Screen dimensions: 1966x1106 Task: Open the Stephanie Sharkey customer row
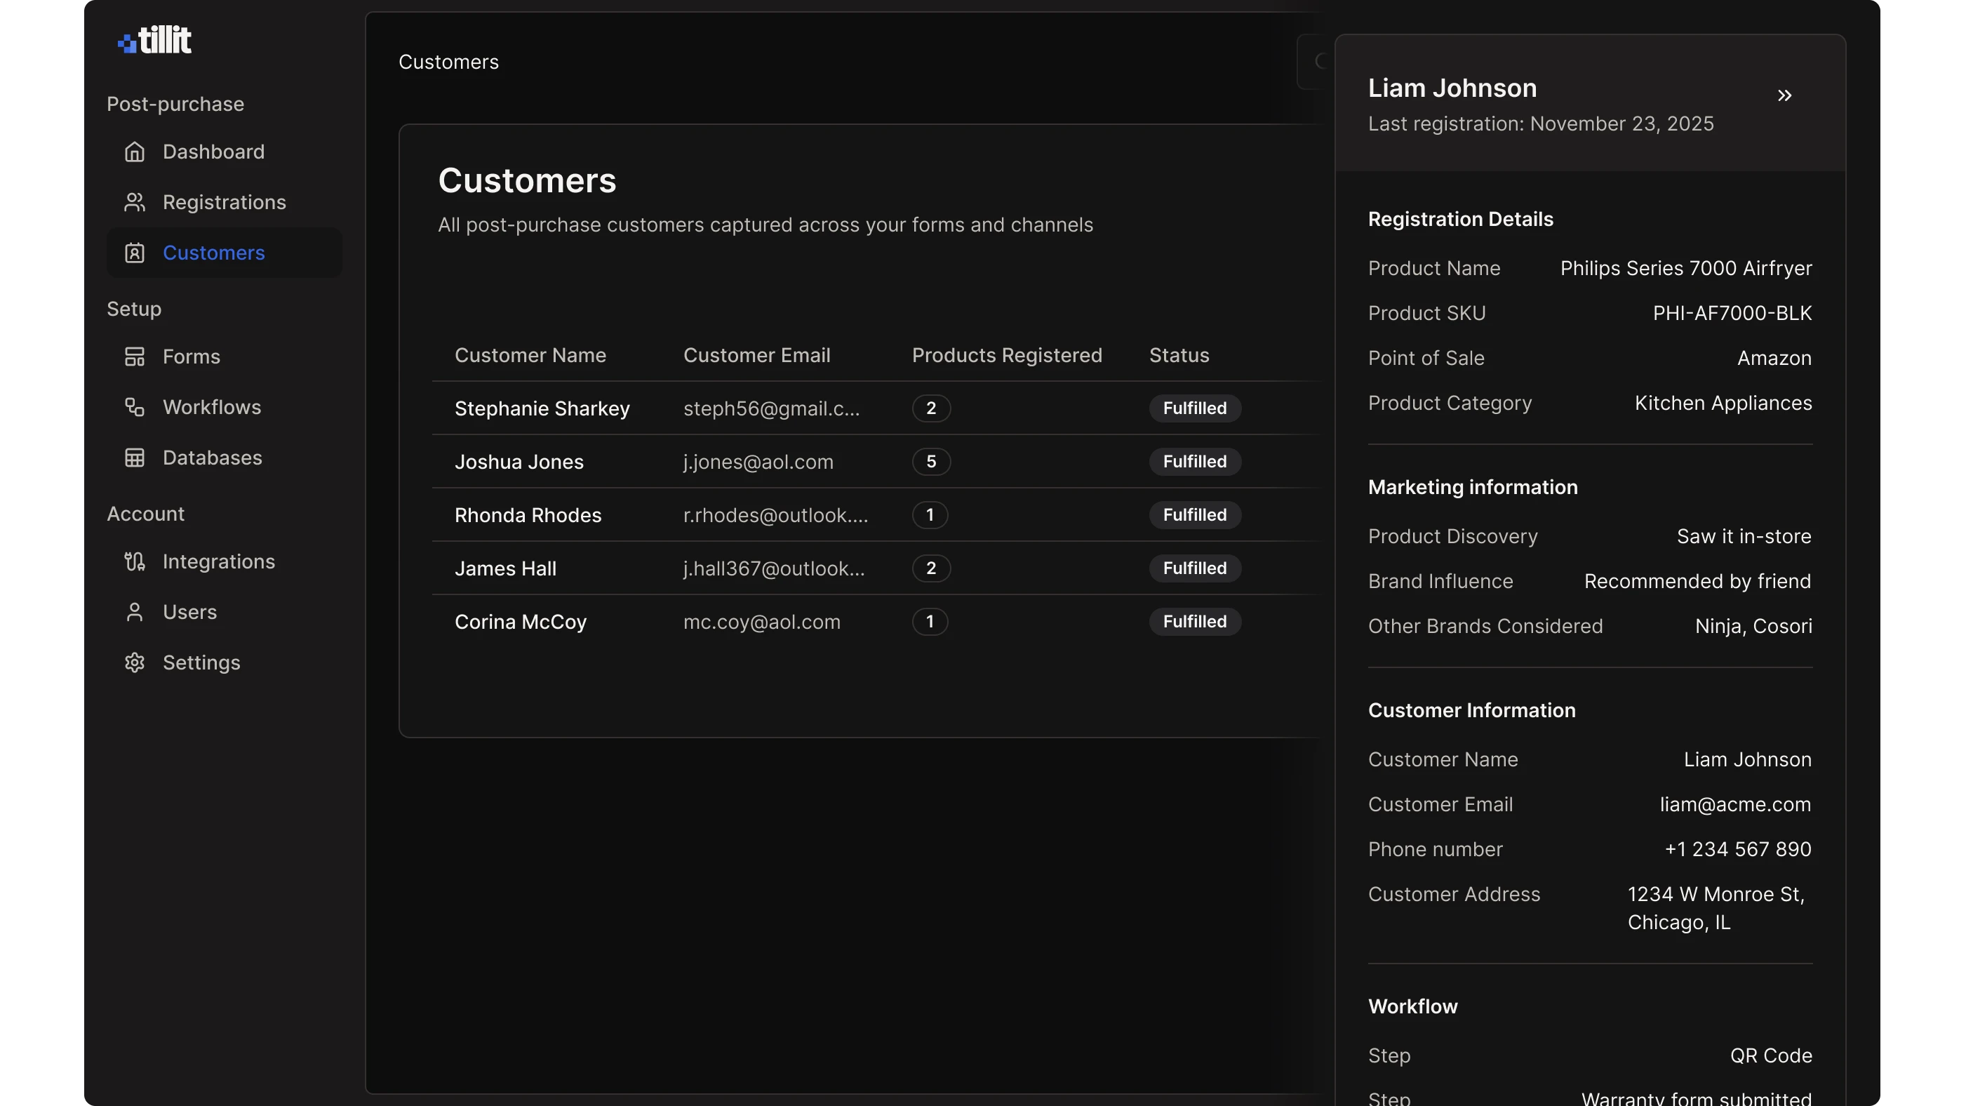542,408
